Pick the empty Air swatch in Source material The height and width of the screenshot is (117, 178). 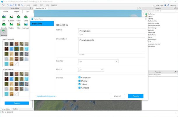16,64
